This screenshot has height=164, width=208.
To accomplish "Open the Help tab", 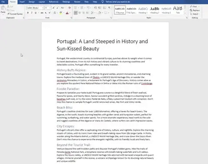I will [x=95, y=2].
